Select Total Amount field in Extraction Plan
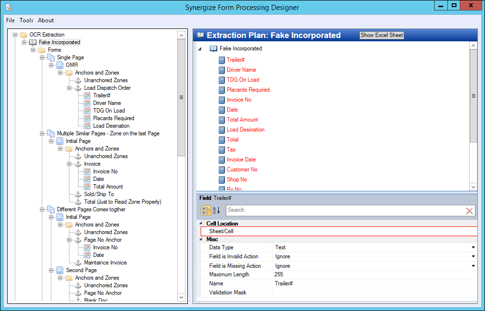This screenshot has height=311, width=485. [x=242, y=120]
